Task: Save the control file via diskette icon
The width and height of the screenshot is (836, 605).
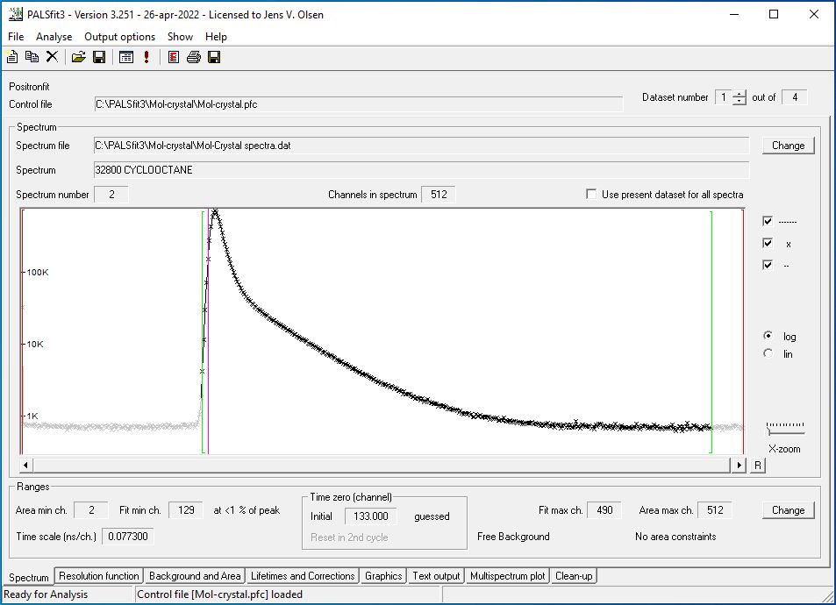Action: (x=98, y=56)
